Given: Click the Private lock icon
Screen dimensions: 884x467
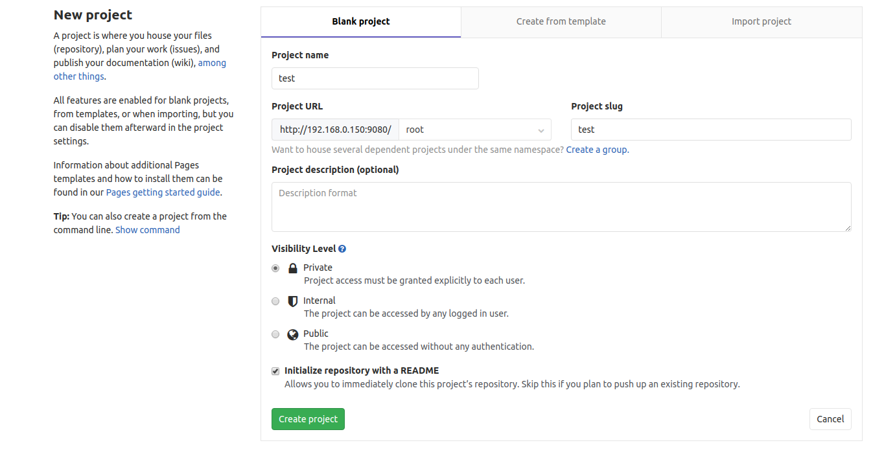Looking at the screenshot, I should tap(293, 268).
